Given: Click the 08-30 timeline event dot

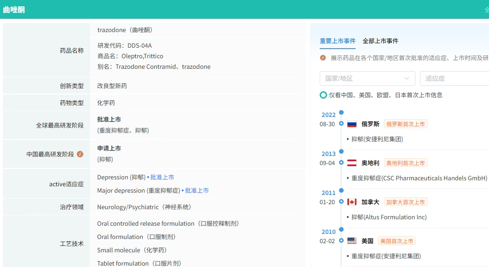Looking at the screenshot, I should (341, 123).
